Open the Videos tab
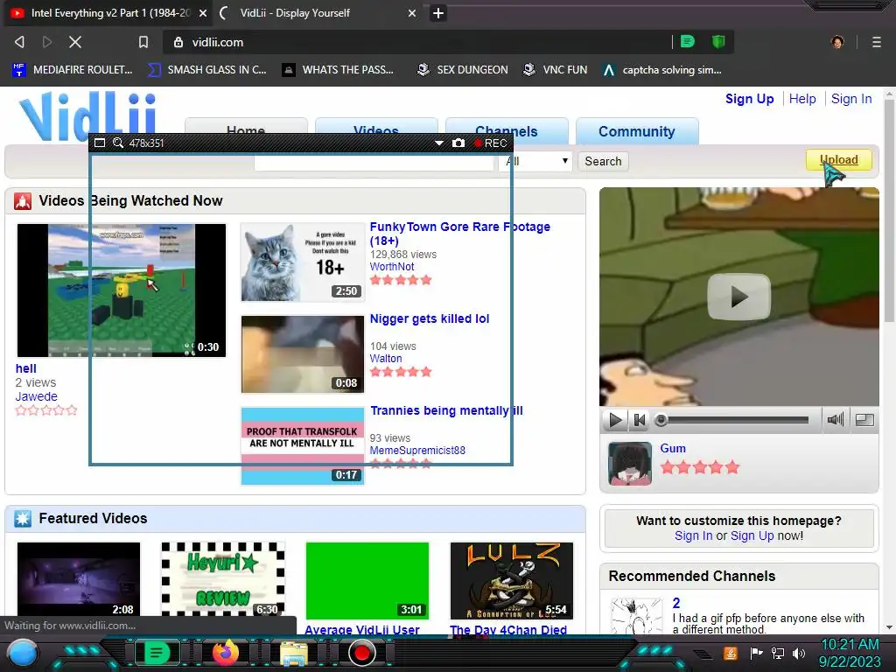Screen dimensions: 896x672 tap(376, 127)
